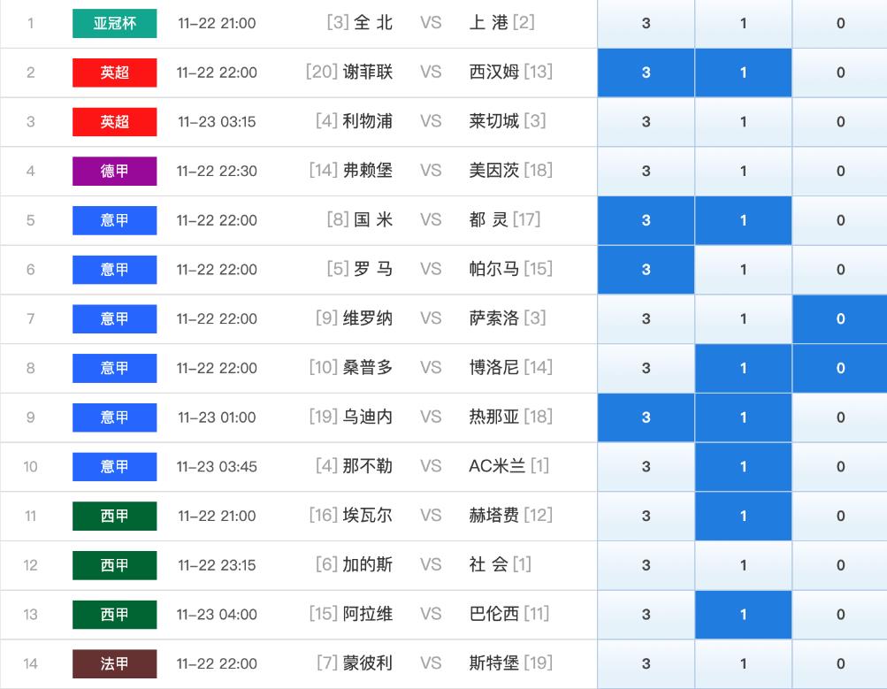This screenshot has height=689, width=887.
Task: Deselect 1 for 埃瓦尔 vs 赫塔费
Action: [744, 516]
